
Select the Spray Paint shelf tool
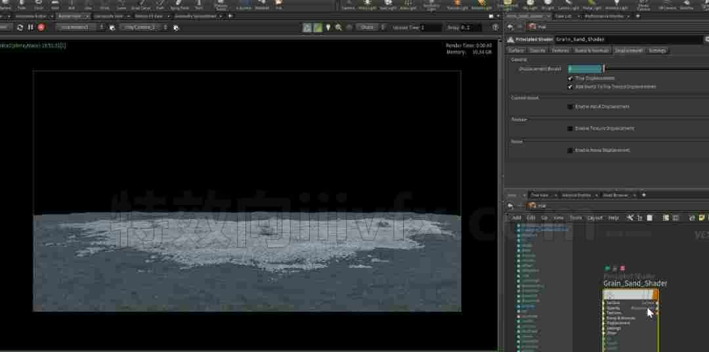[x=179, y=4]
